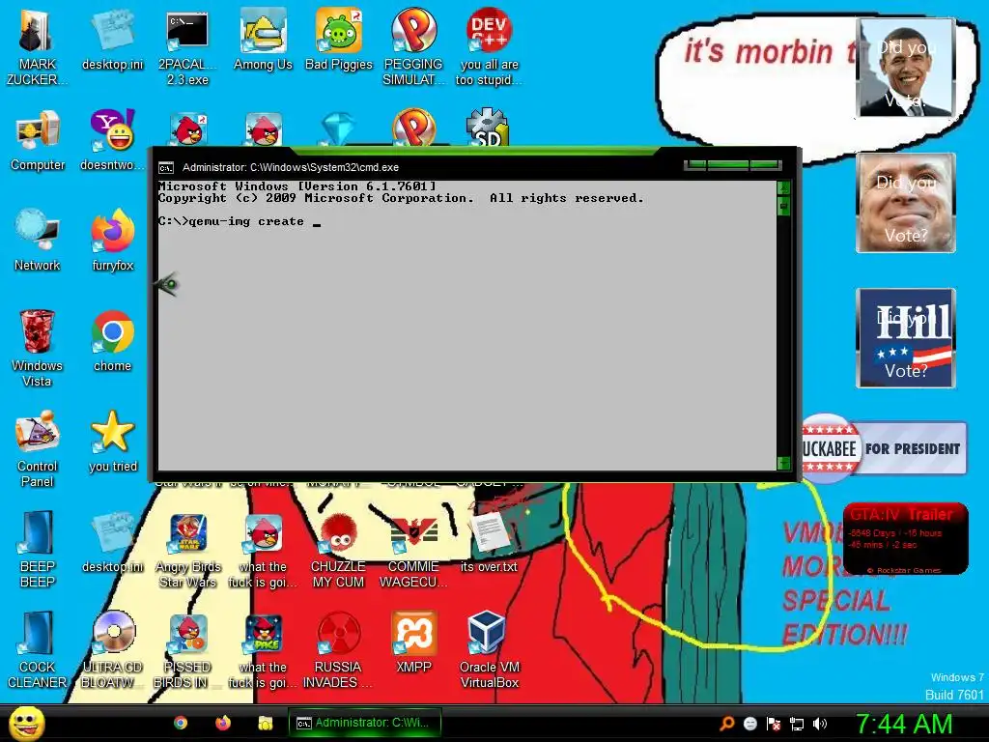Launch the furryfox Firefox shortcut
Viewport: 989px width, 742px height.
click(112, 241)
